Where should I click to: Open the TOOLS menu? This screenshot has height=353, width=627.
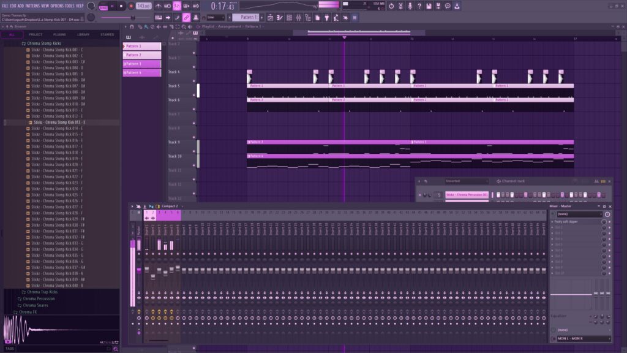[70, 6]
